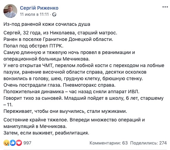
Task: Click the crying sad reaction emoji
Action: pyautogui.click(x=6, y=143)
